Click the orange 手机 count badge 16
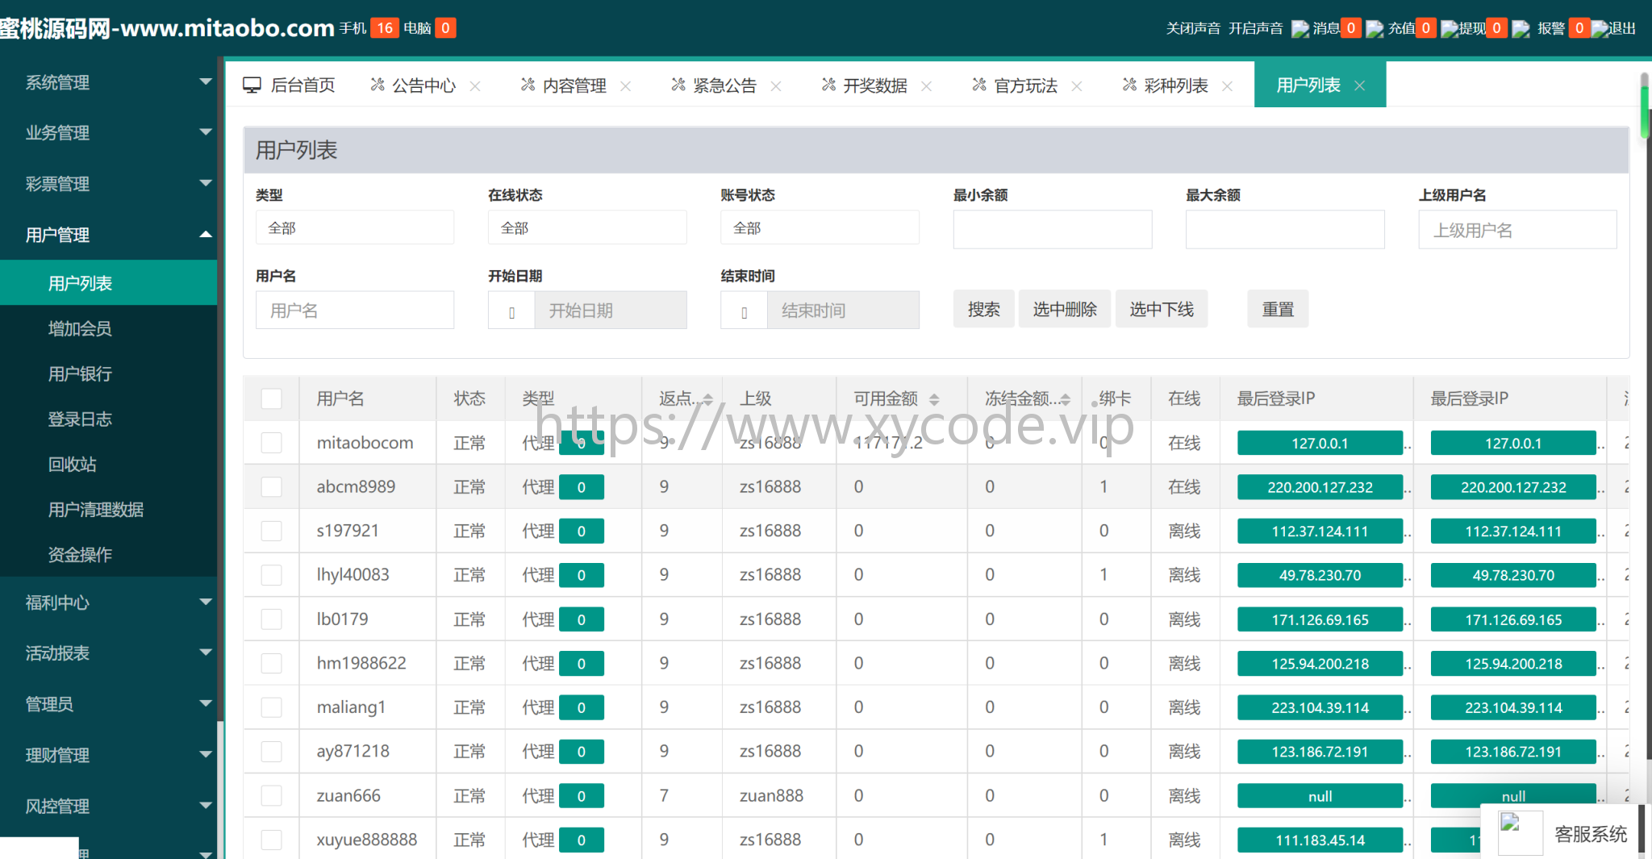This screenshot has height=859, width=1652. pyautogui.click(x=385, y=28)
